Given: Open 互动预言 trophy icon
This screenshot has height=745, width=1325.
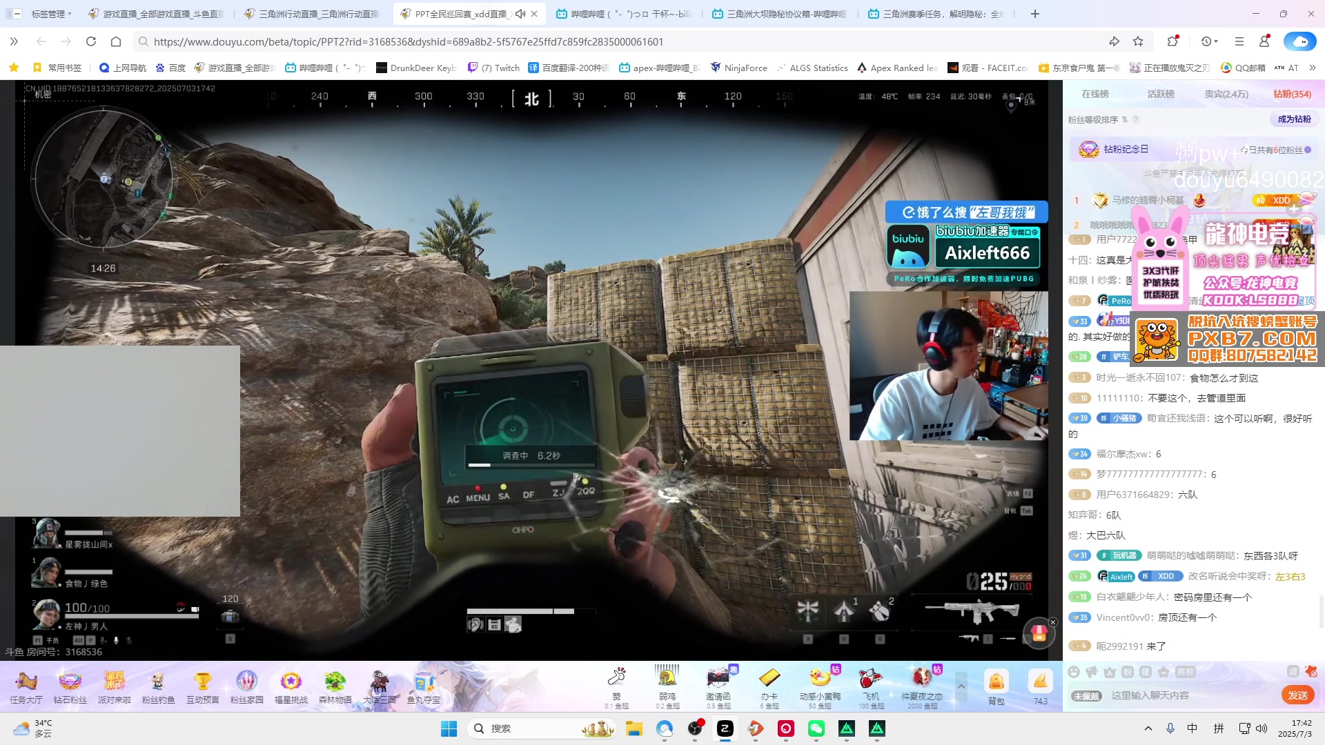Looking at the screenshot, I should pos(203,686).
